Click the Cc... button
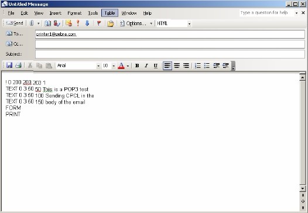The image size is (308, 213). click(14, 44)
